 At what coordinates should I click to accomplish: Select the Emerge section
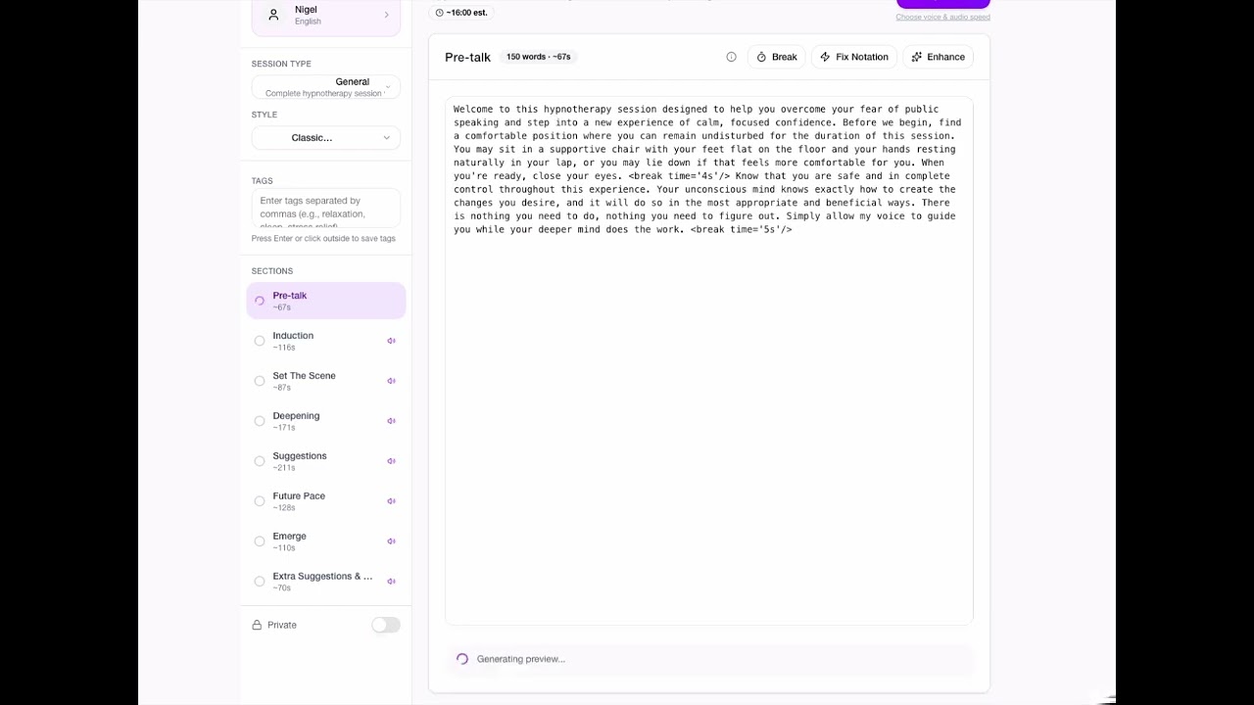point(326,541)
